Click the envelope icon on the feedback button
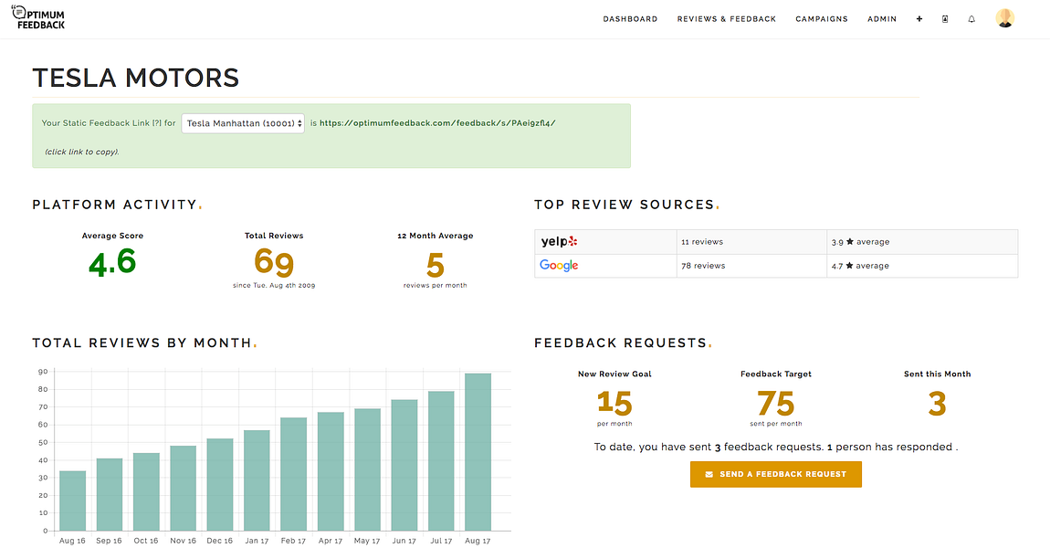The height and width of the screenshot is (548, 1050). 709,474
